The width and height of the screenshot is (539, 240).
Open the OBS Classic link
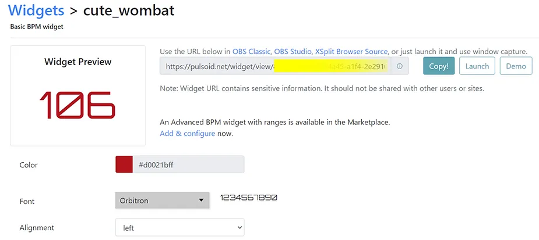251,52
